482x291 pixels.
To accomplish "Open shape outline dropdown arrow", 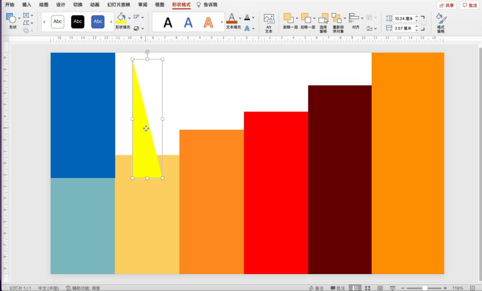I will pyautogui.click(x=143, y=17).
